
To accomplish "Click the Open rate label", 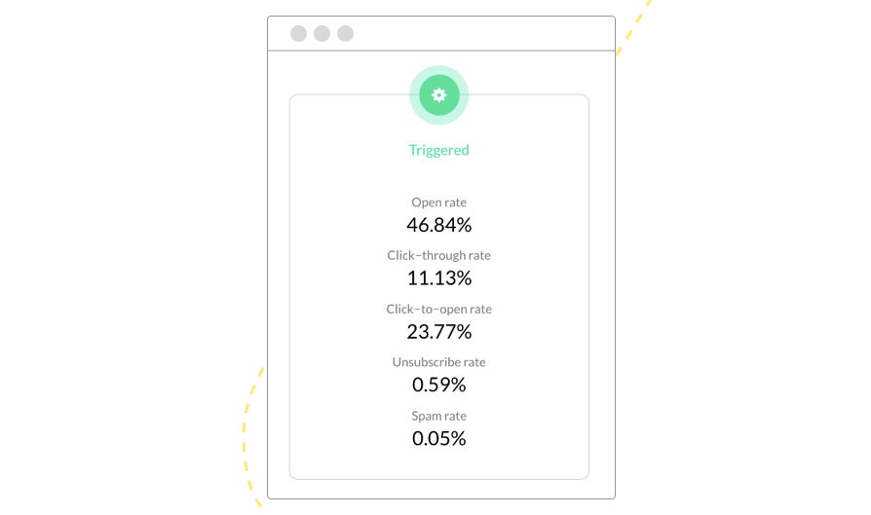I will point(438,202).
